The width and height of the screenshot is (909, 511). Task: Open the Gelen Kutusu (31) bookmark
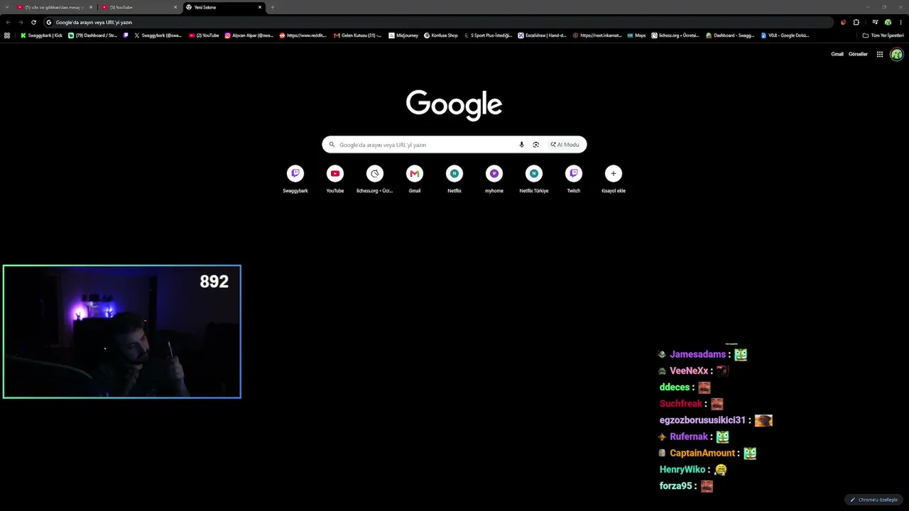358,35
